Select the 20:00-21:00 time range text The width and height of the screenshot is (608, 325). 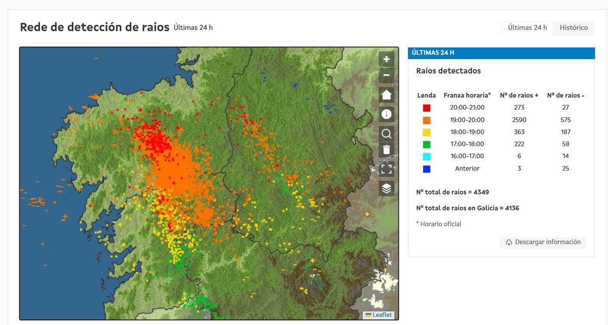tap(467, 108)
